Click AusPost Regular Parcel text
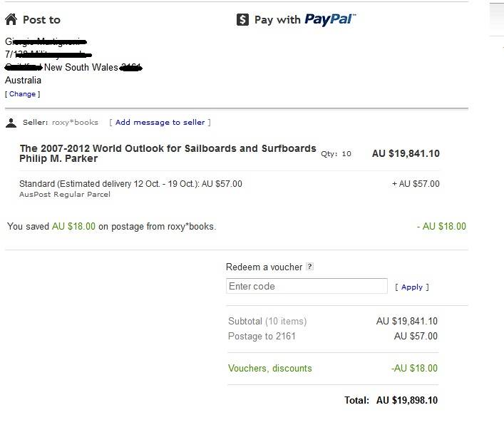Image resolution: width=504 pixels, height=425 pixels. point(64,194)
